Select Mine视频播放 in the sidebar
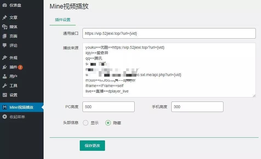This screenshot has height=159, width=261. 22,107
